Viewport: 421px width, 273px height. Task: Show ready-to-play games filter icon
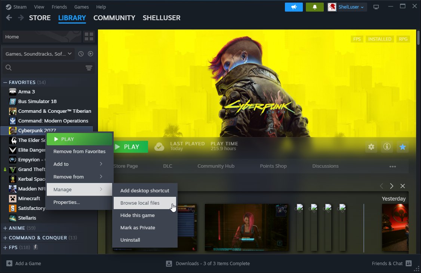[x=90, y=54]
